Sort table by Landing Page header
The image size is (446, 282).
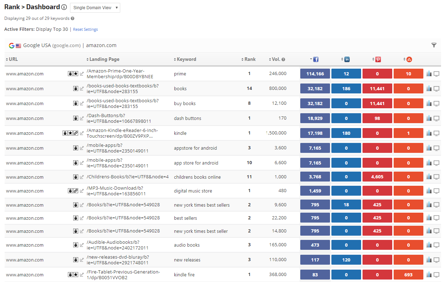pos(103,59)
